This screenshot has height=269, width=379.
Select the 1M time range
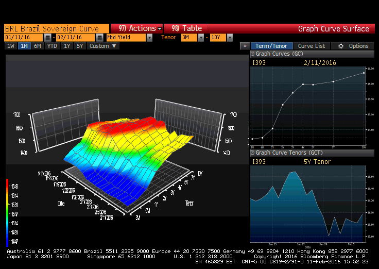coord(24,46)
